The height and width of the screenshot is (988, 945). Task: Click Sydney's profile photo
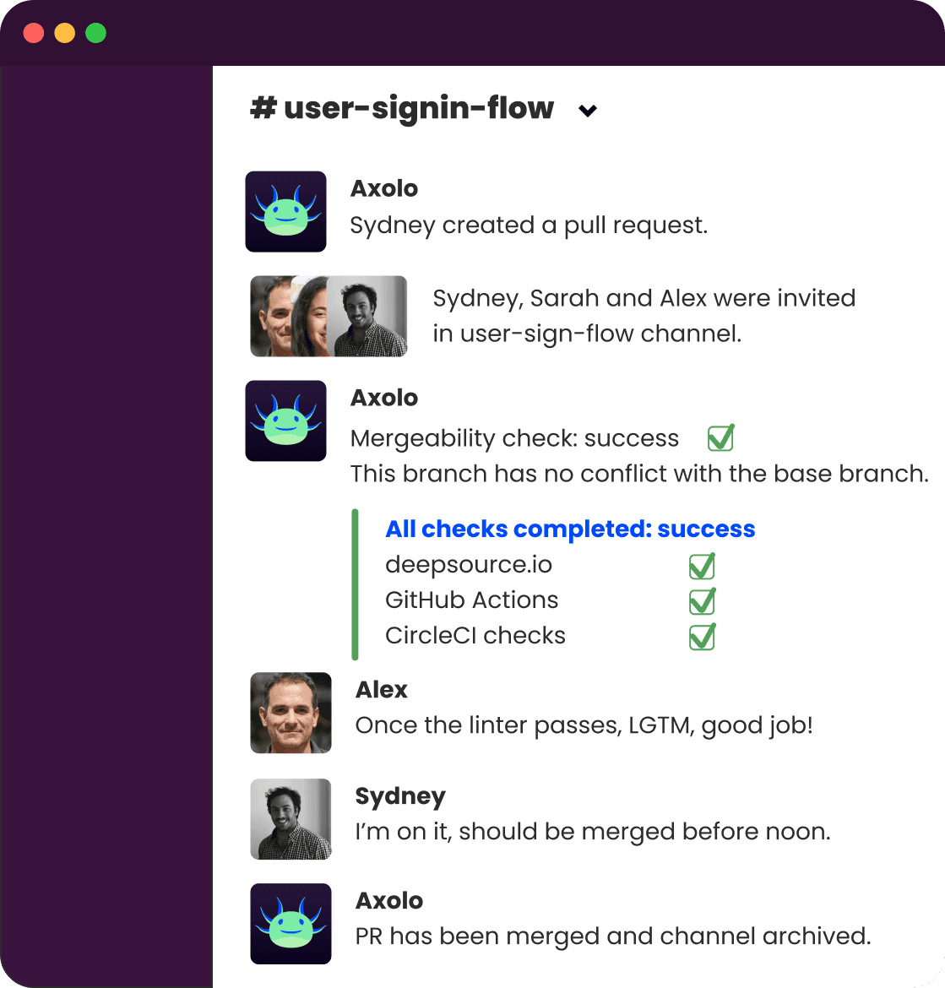(291, 818)
